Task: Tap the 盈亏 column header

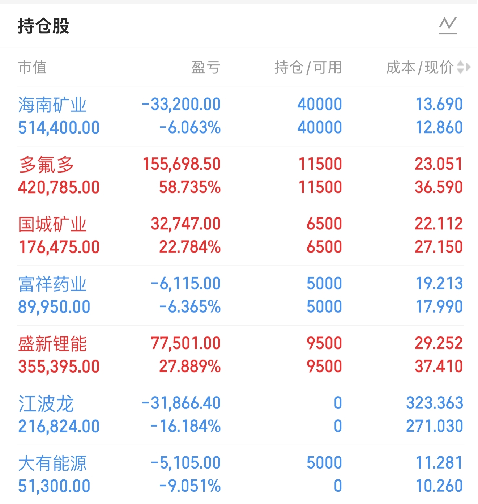Action: coord(206,67)
